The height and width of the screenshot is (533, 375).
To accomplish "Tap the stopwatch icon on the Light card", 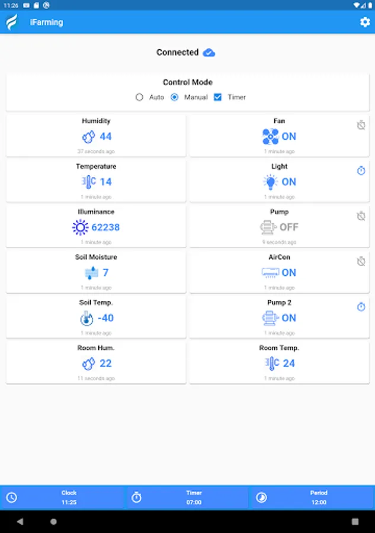I will pos(361,171).
